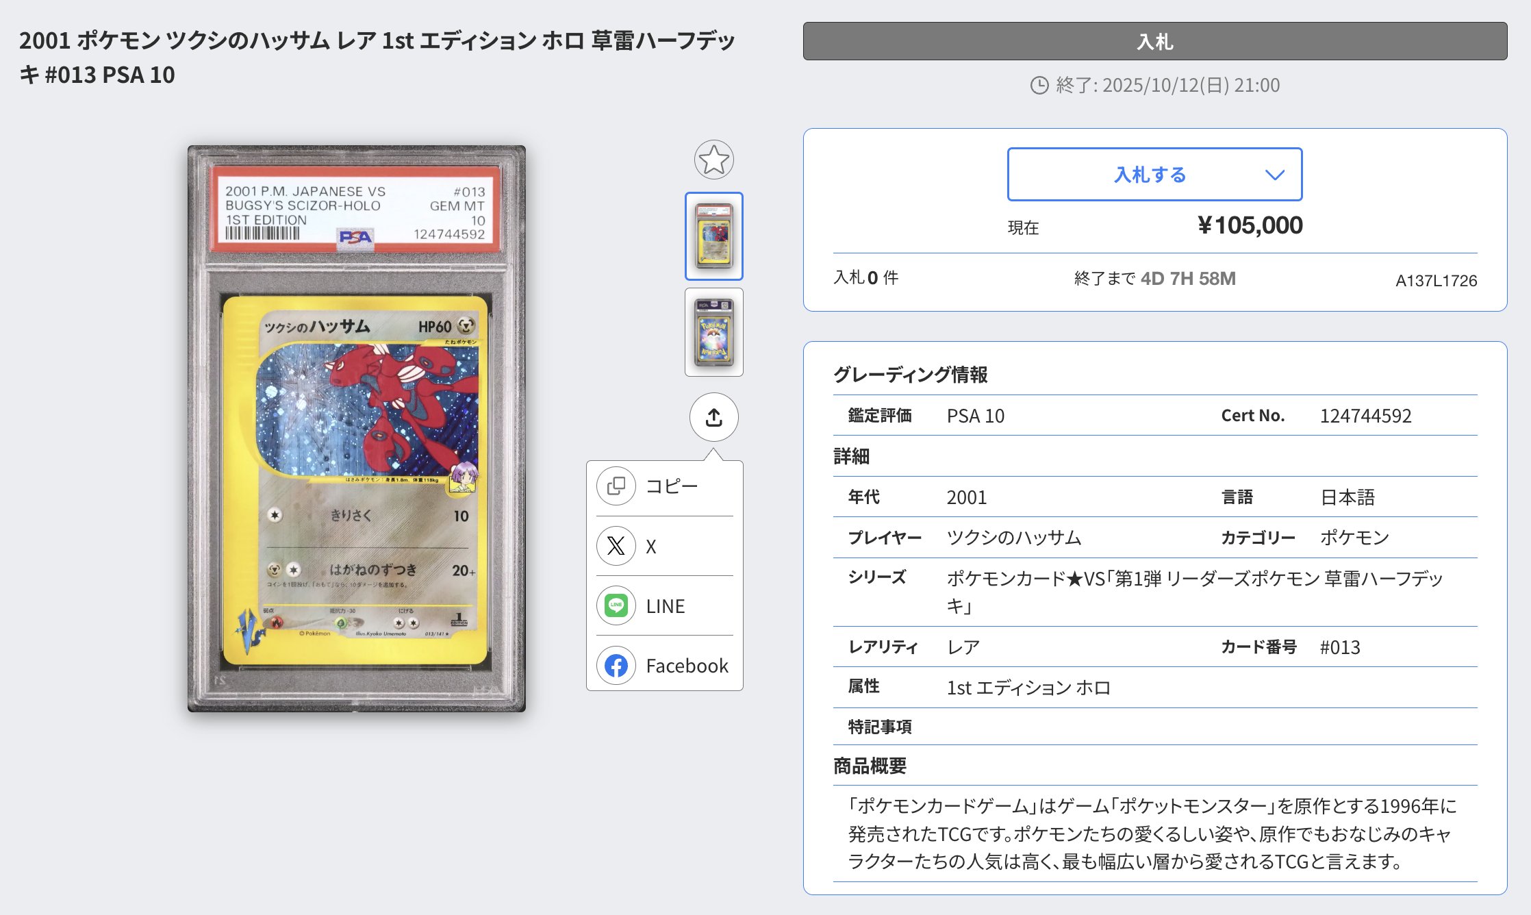Select the コピー menu entry
The height and width of the screenshot is (915, 1531).
pos(672,486)
